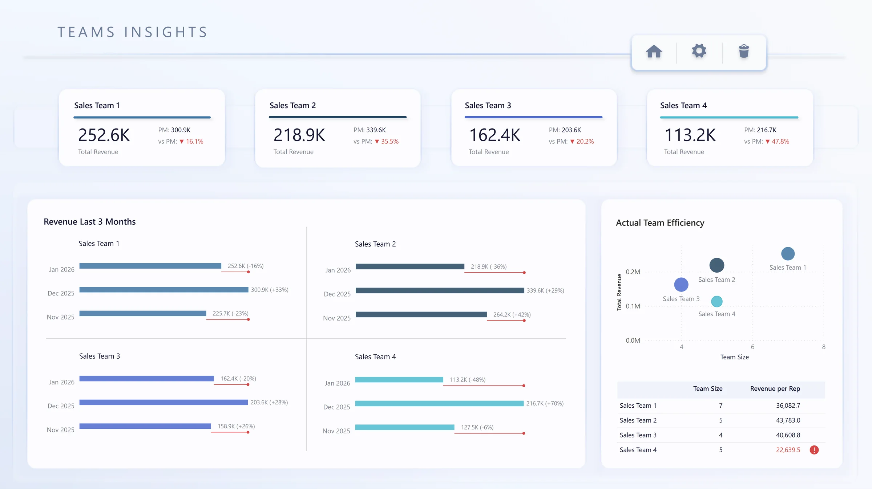Click the Sales Team 1 scatter bubble

[x=788, y=254]
